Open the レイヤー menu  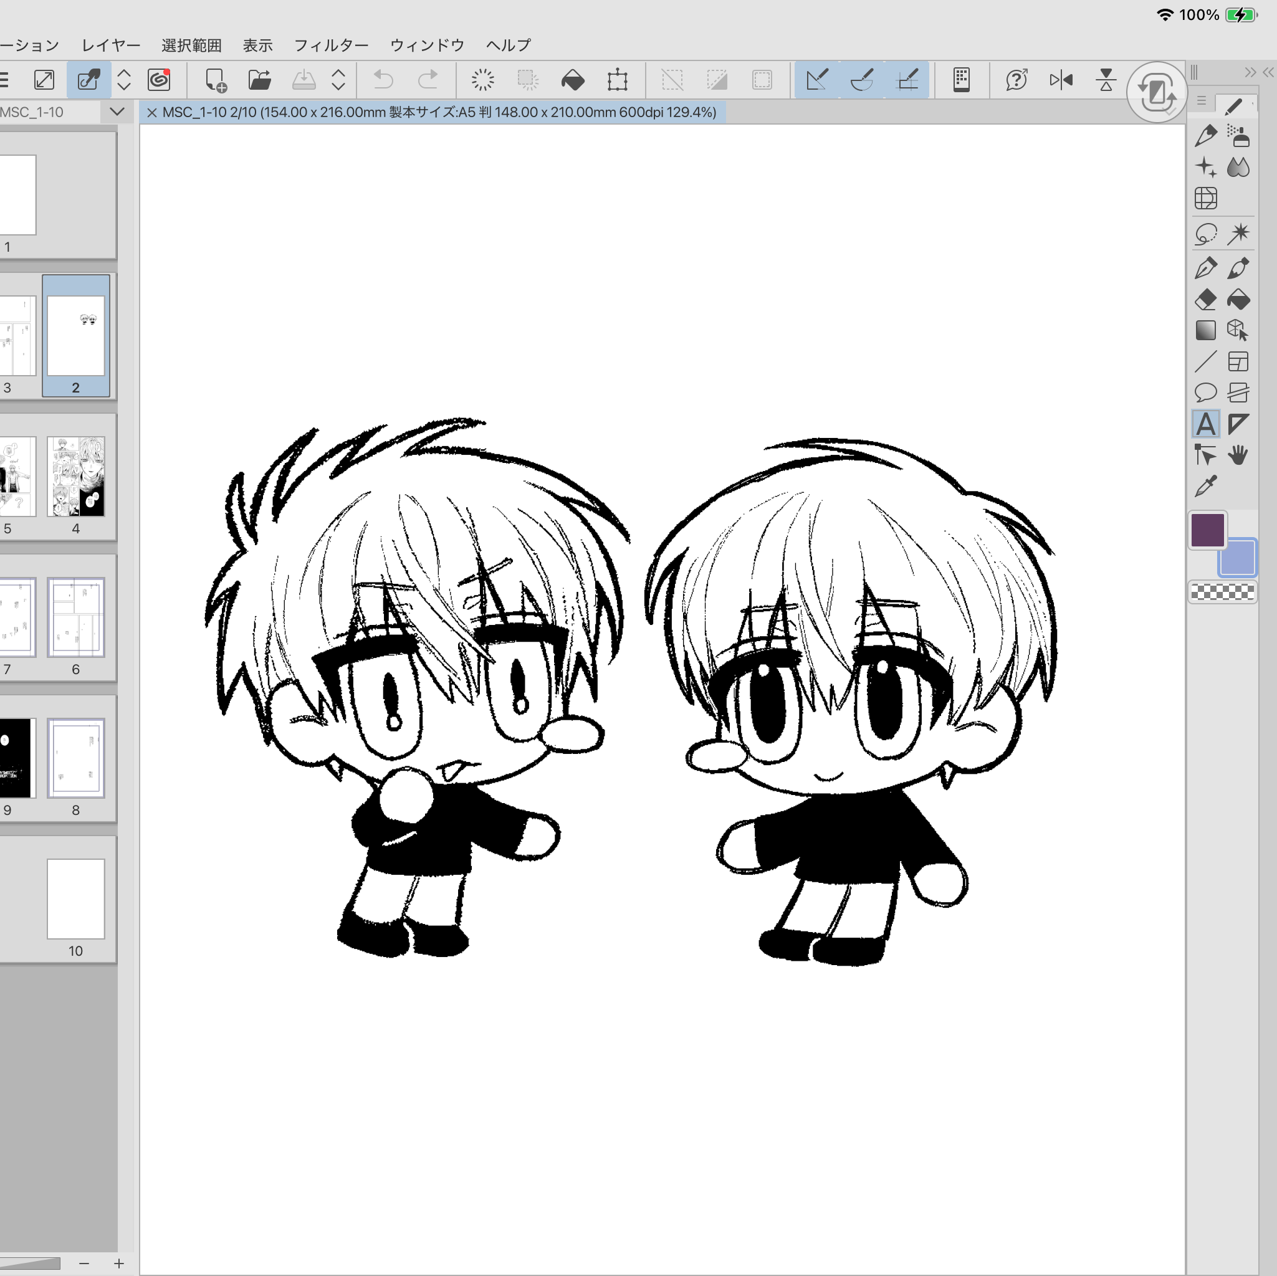[x=110, y=45]
